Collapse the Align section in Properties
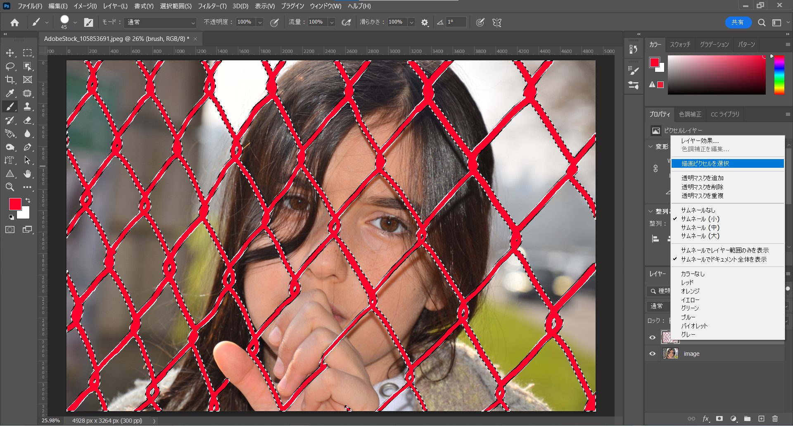 pyautogui.click(x=651, y=211)
